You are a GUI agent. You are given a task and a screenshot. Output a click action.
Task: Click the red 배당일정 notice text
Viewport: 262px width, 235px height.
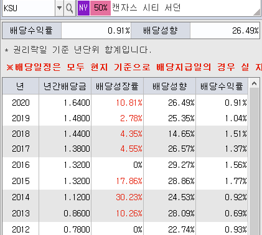coord(134,67)
